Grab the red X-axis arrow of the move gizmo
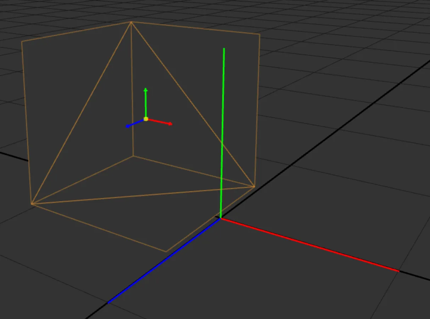Viewport: 430px width, 319px height. tap(160, 122)
